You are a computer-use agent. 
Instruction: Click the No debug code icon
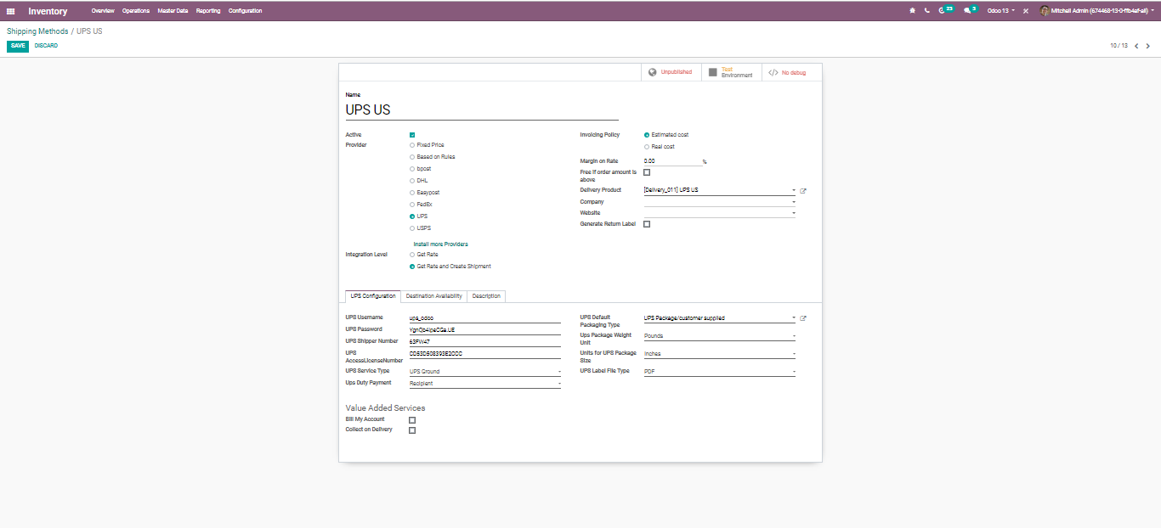click(773, 72)
